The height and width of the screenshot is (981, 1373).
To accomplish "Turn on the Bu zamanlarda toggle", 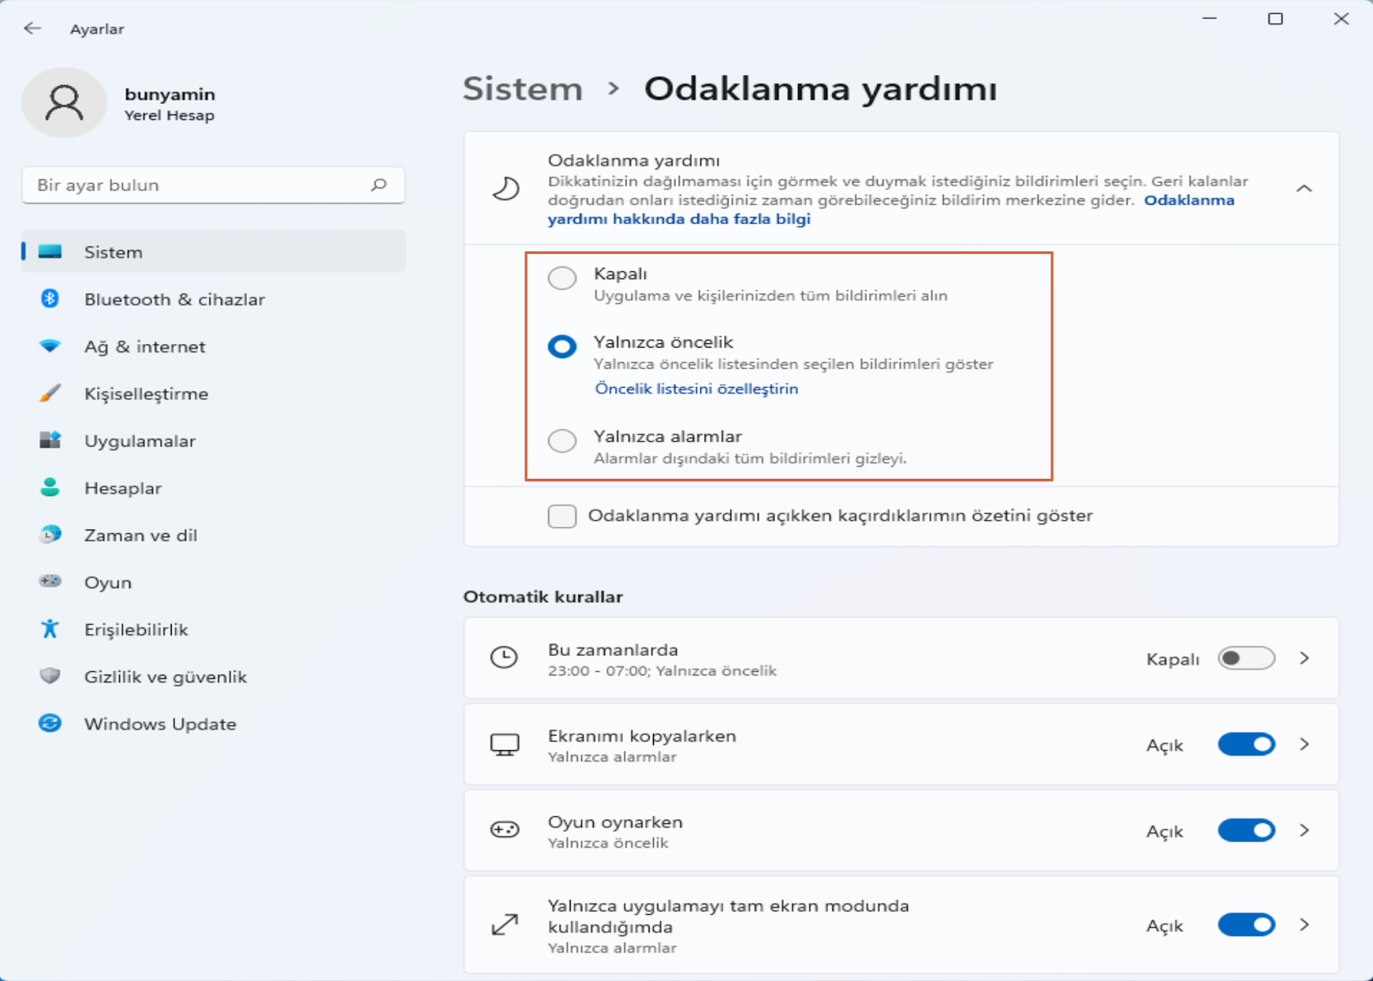I will [x=1246, y=658].
